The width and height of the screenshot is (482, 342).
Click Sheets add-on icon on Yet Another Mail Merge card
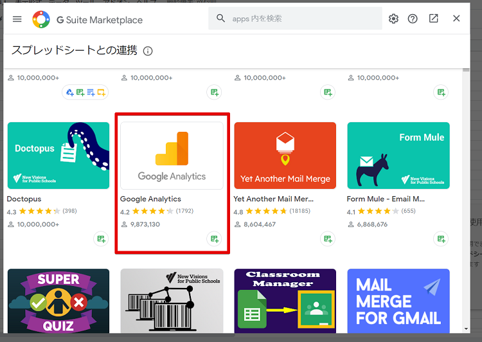[328, 239]
